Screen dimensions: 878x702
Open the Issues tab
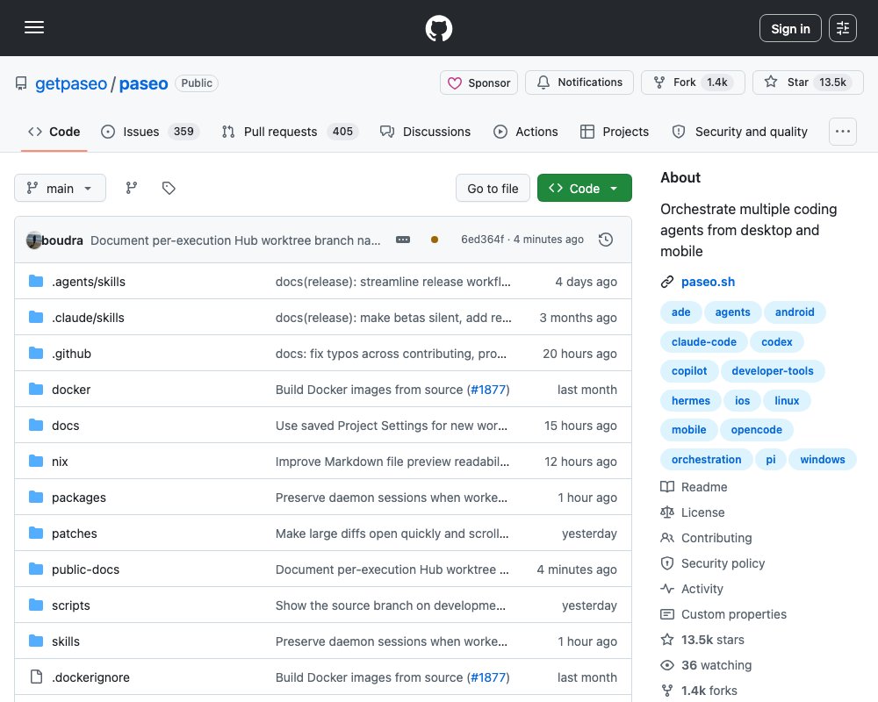pos(150,132)
